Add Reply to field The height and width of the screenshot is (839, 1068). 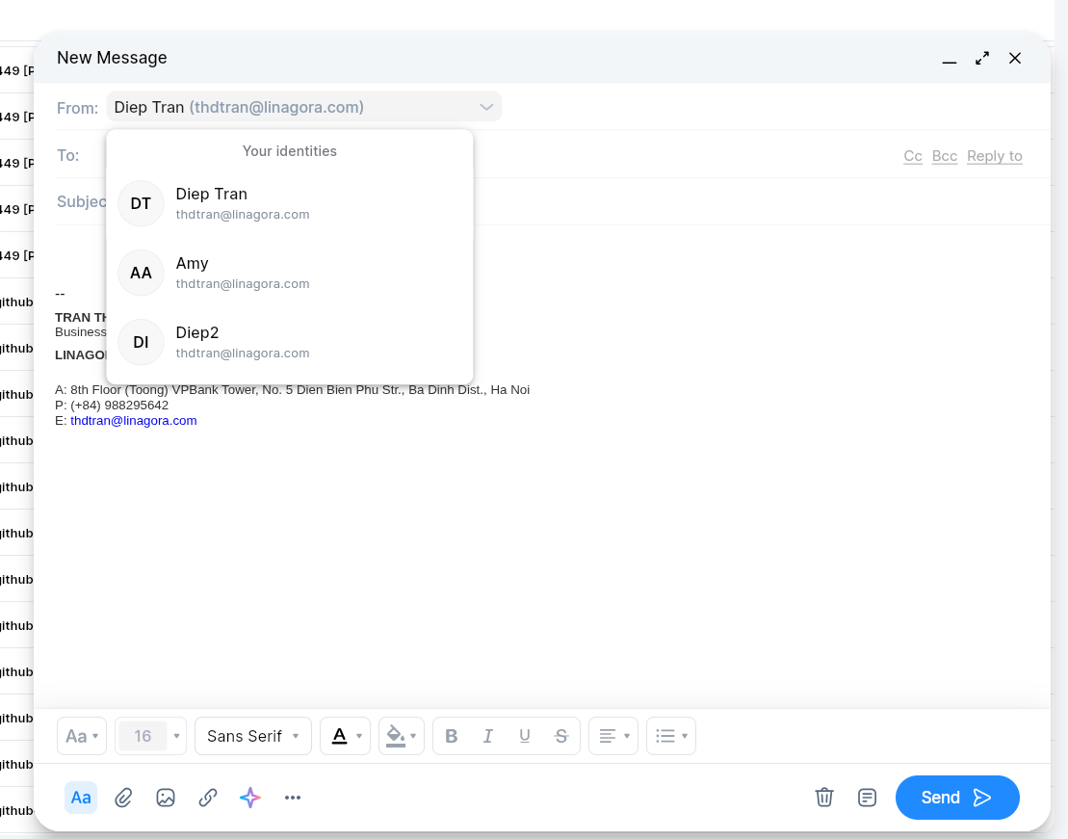995,156
